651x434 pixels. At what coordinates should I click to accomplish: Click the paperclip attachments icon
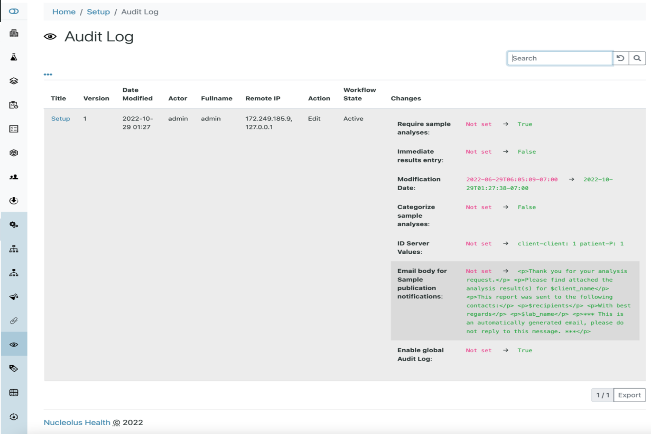pos(14,320)
